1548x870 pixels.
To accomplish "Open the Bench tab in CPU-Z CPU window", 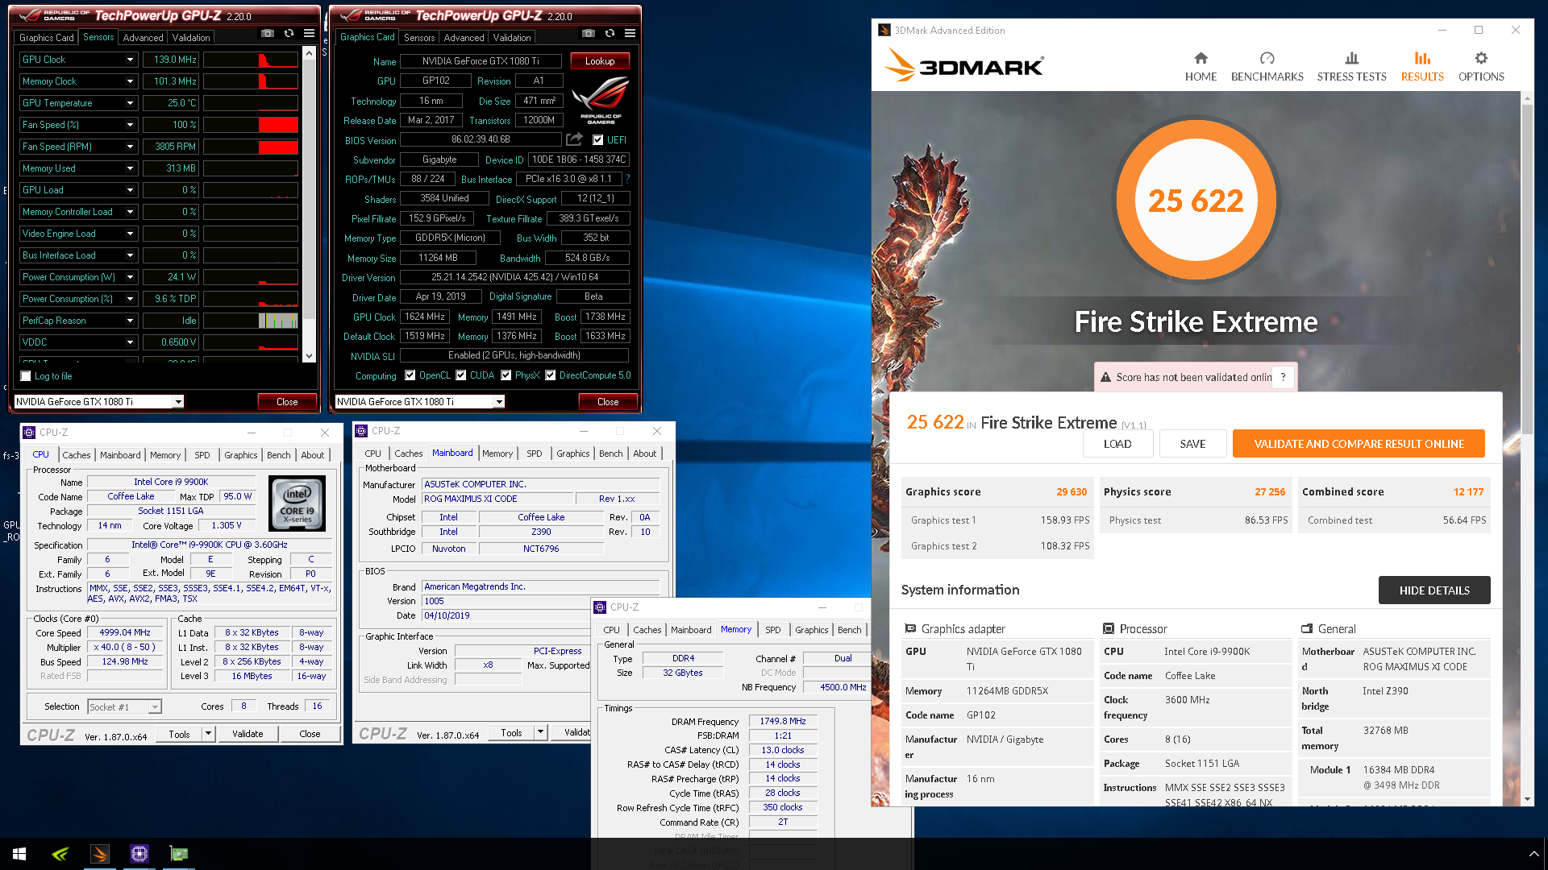I will click(279, 455).
